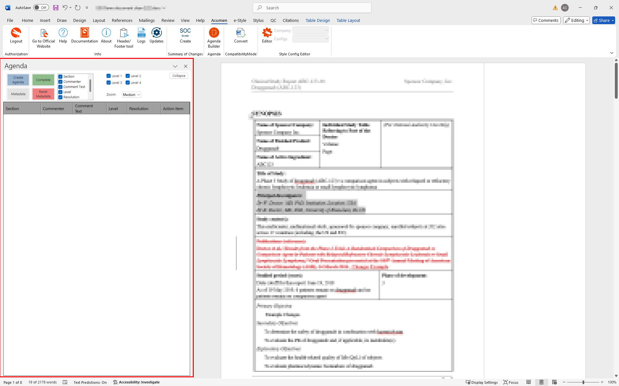Click the About info icon
619x386 pixels.
pos(106,33)
